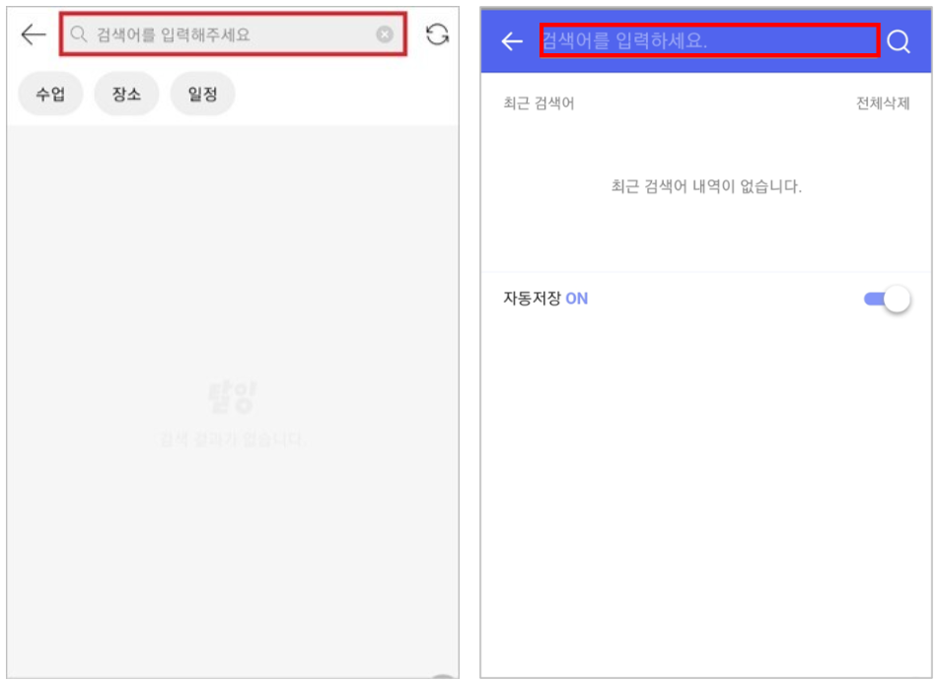Click the faint 탈잉 logo in empty results
The height and width of the screenshot is (682, 937).
[232, 396]
